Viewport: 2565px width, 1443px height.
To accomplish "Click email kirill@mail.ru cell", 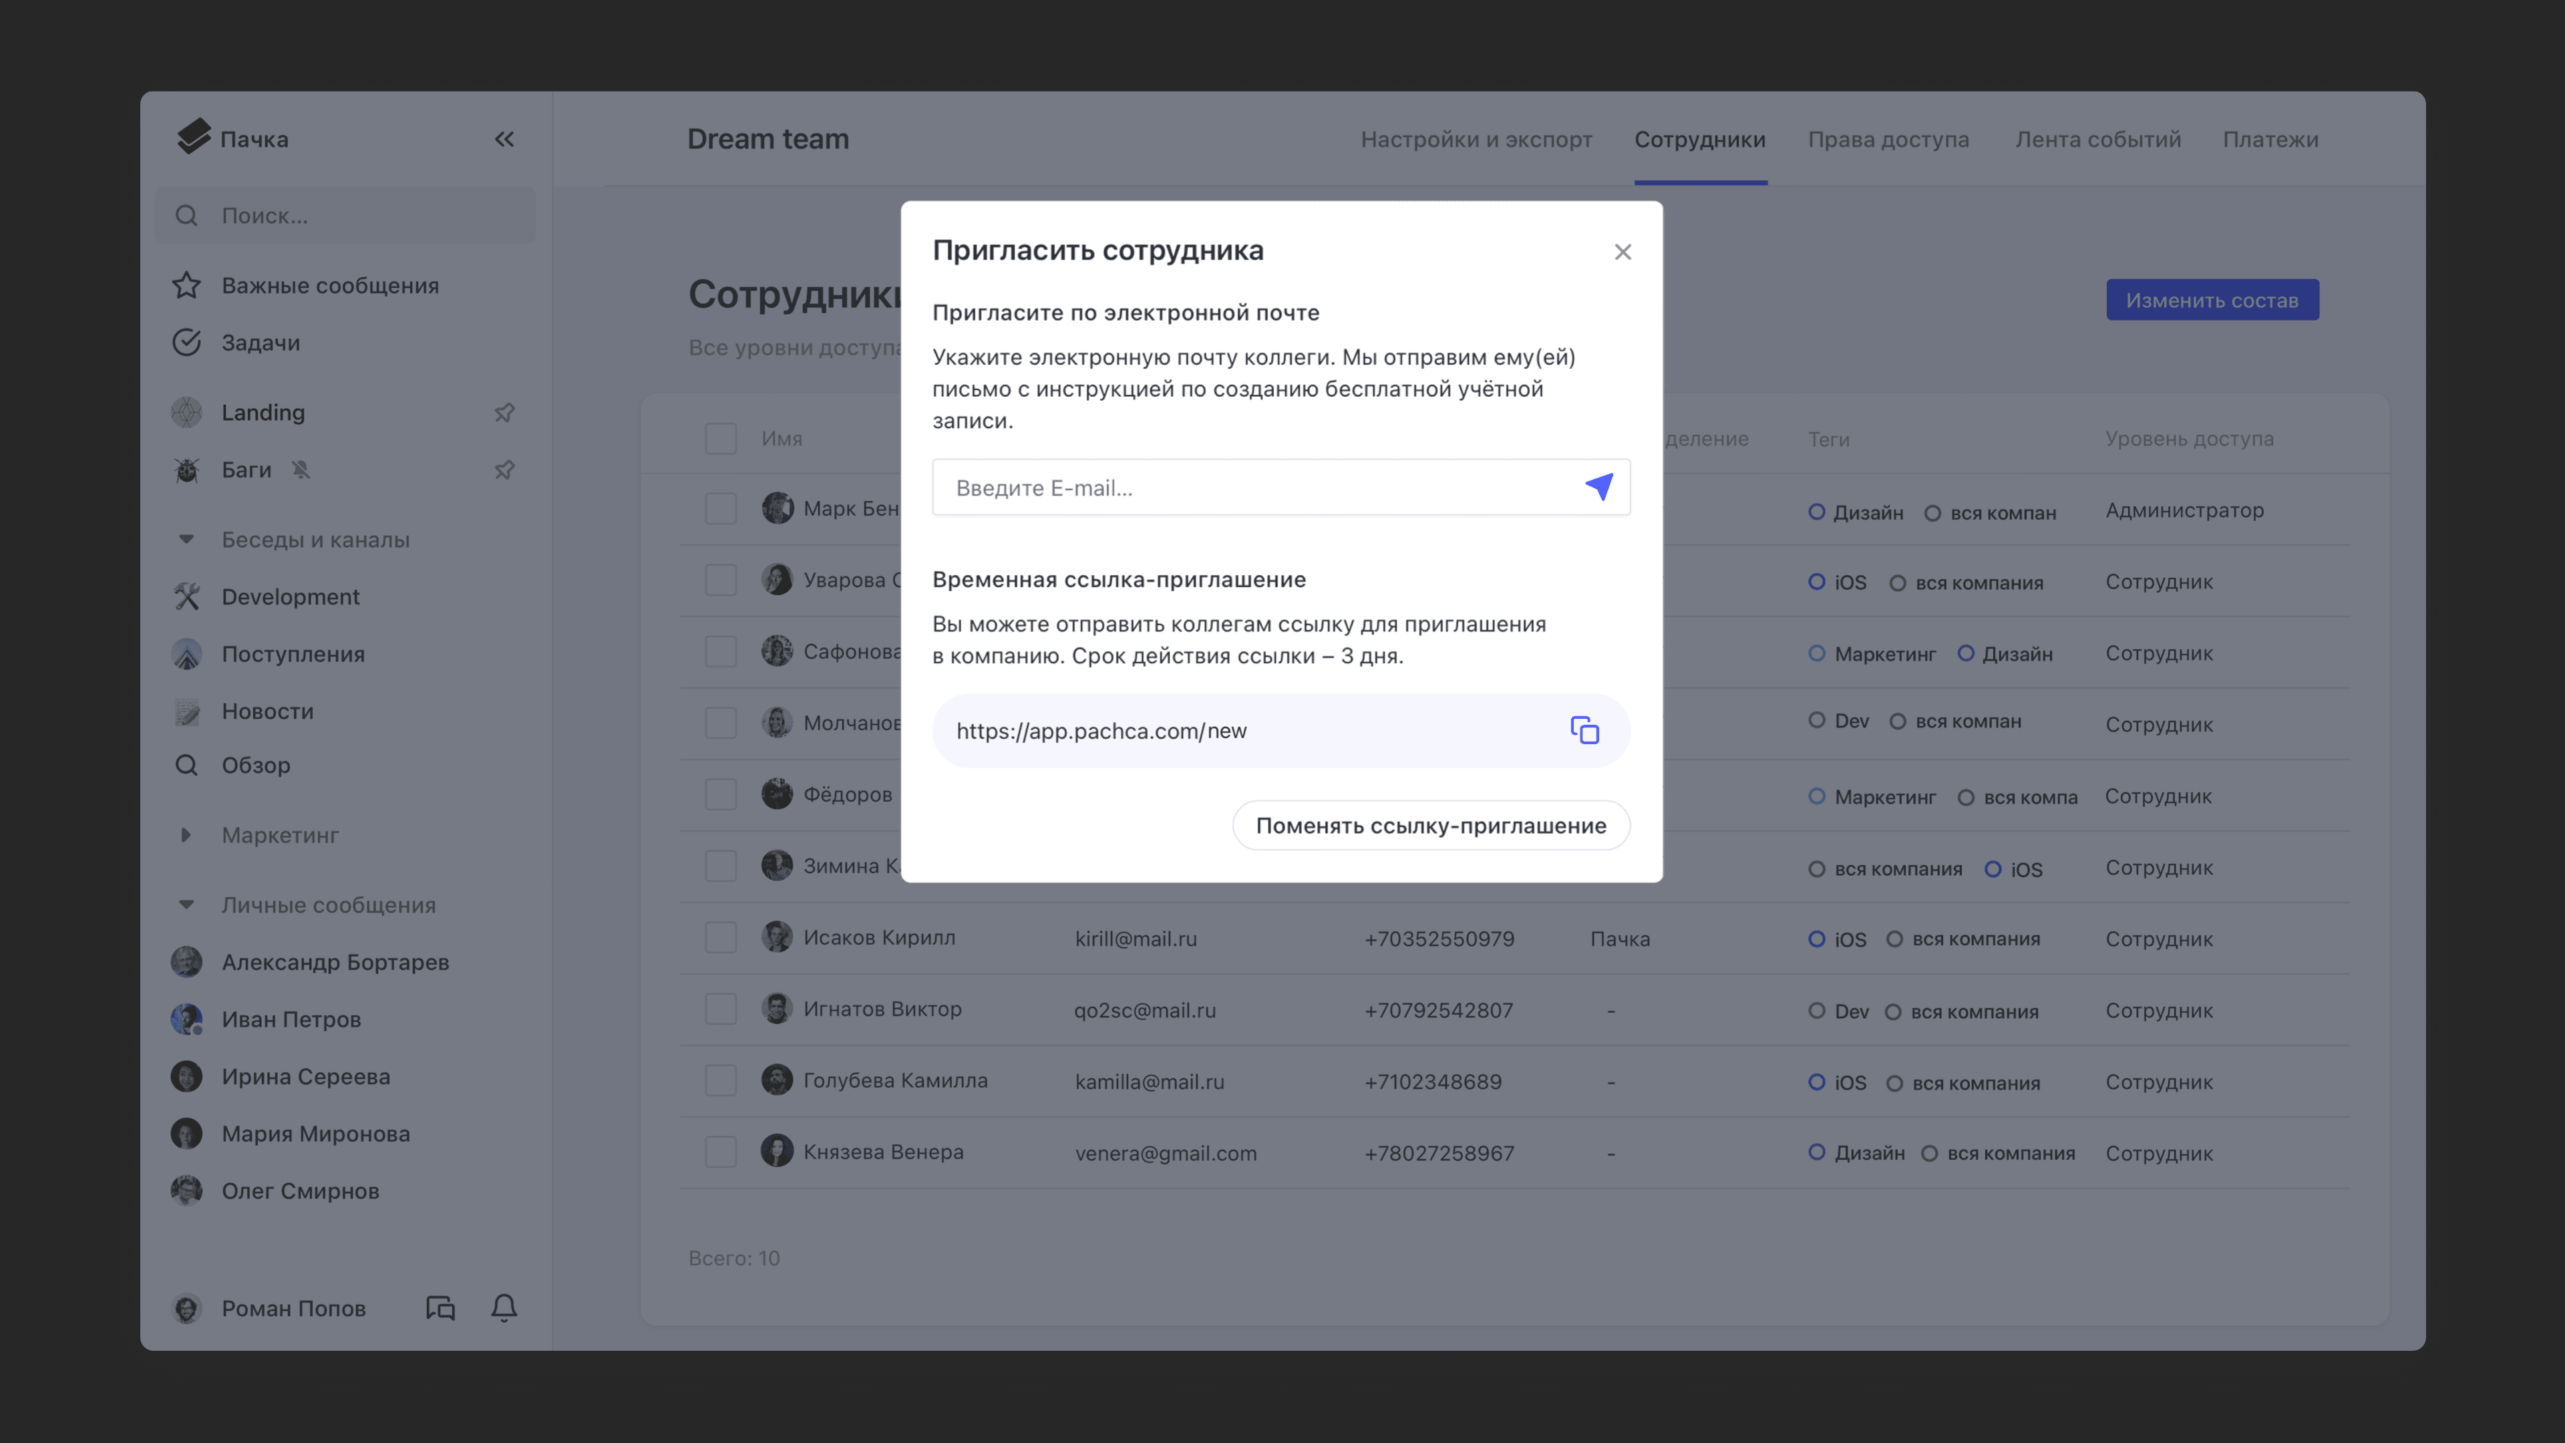I will pos(1135,938).
